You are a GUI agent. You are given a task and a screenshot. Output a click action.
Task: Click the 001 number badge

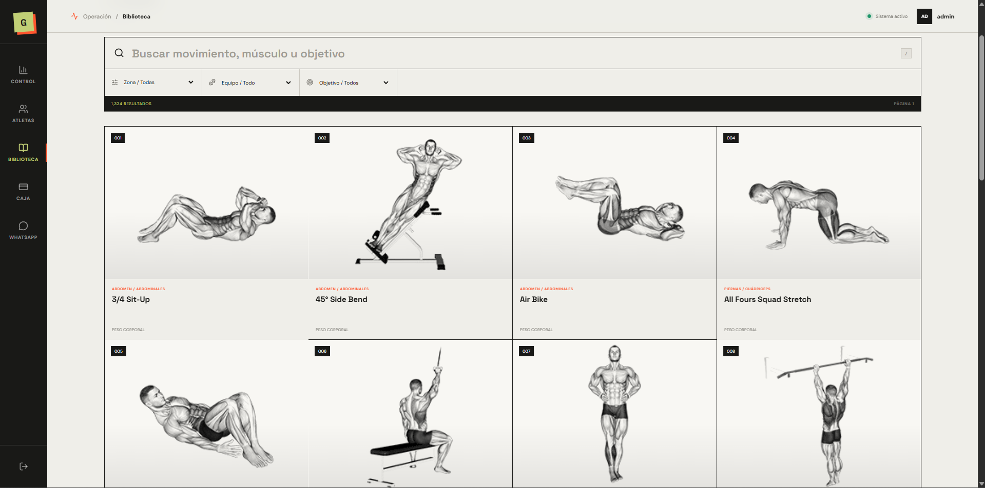pyautogui.click(x=118, y=138)
